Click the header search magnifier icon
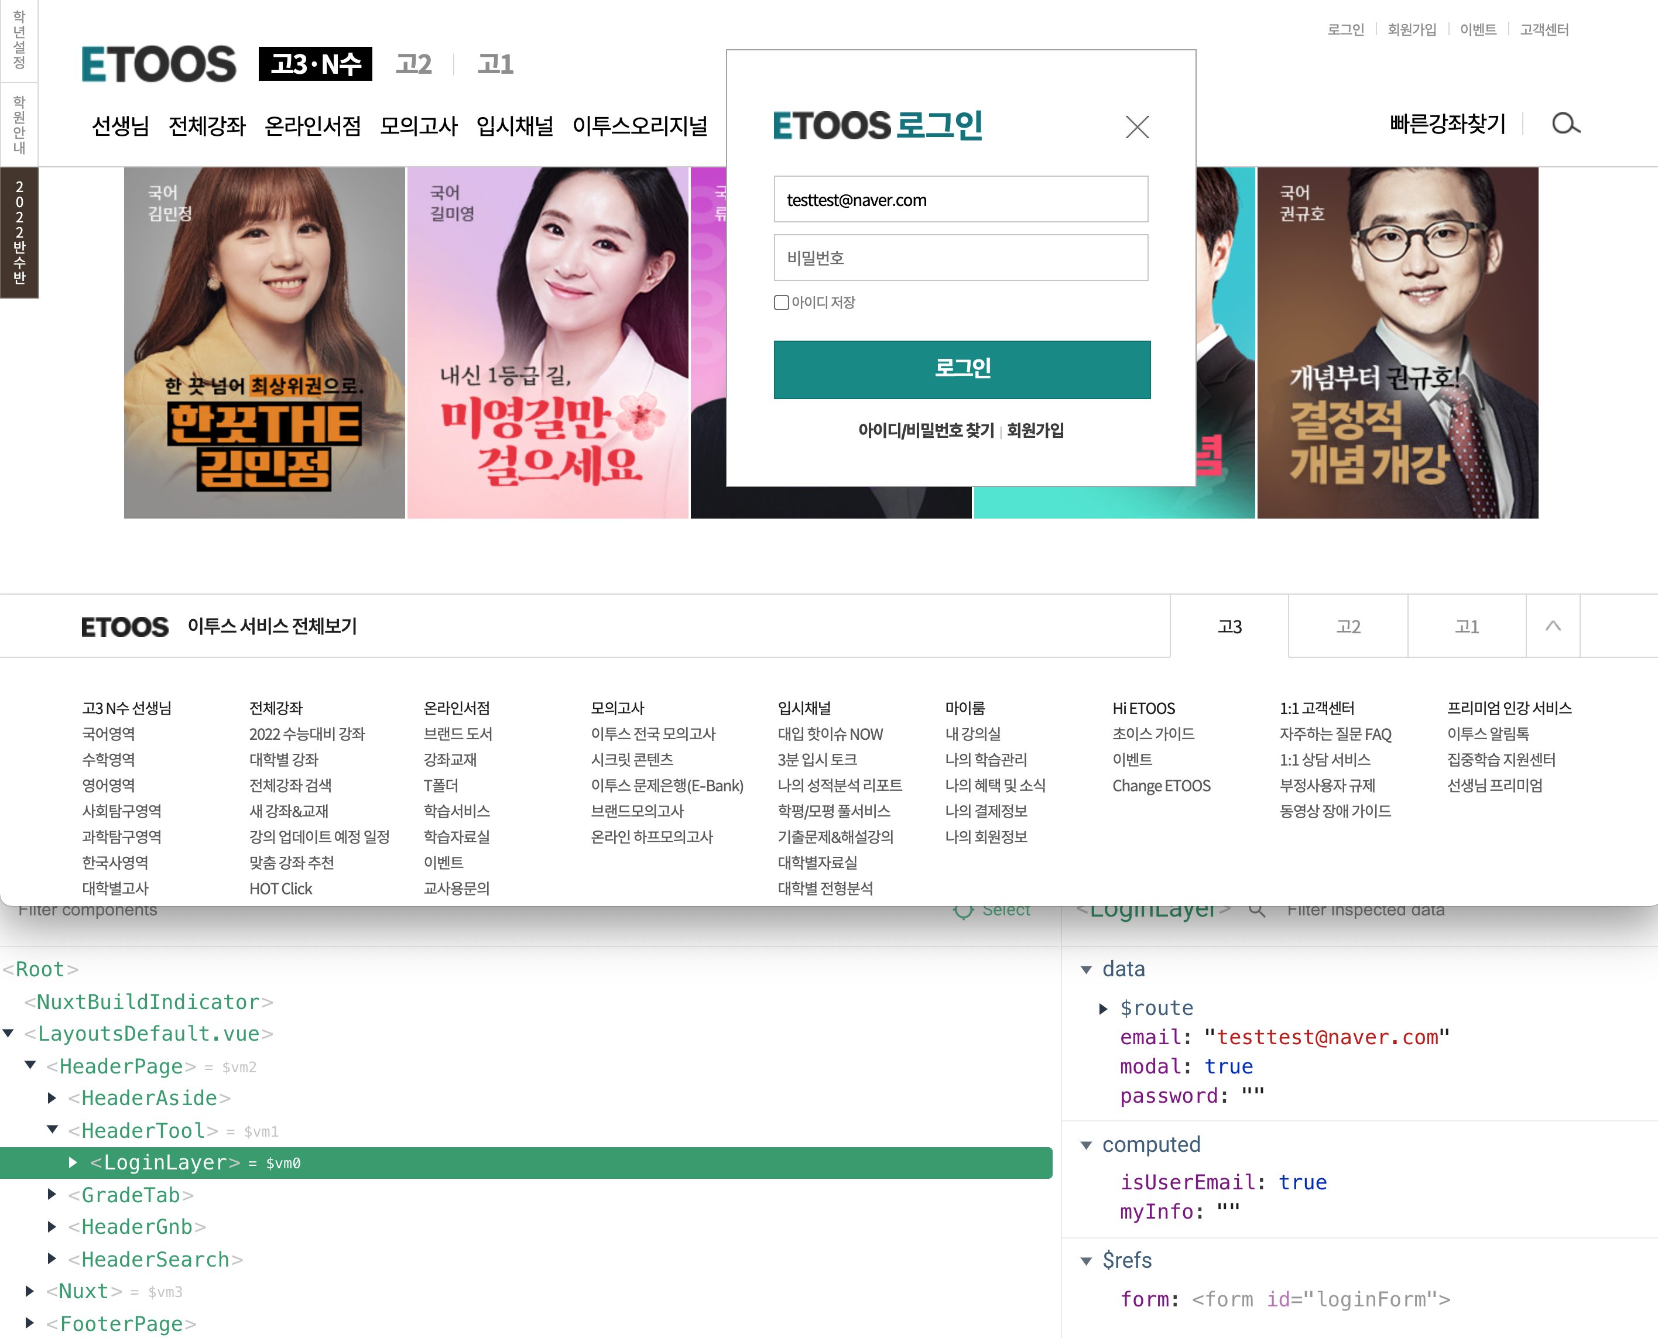Viewport: 1658px width, 1338px height. pos(1565,124)
